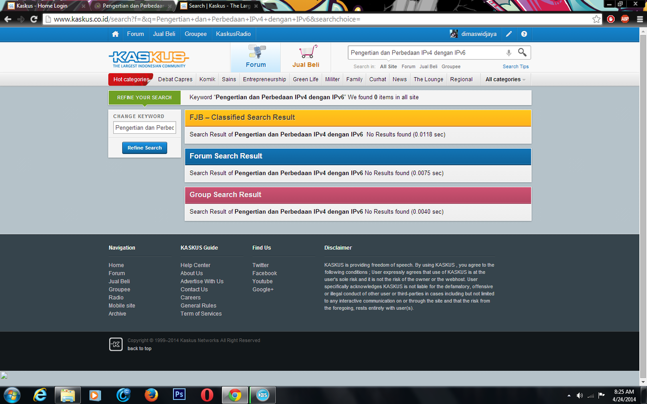The image size is (647, 404).
Task: Select the Jual Beli tab in the header
Action: pos(306,58)
